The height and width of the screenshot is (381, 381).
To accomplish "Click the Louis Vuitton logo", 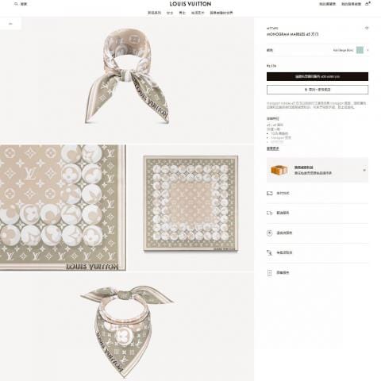I will (190, 4).
